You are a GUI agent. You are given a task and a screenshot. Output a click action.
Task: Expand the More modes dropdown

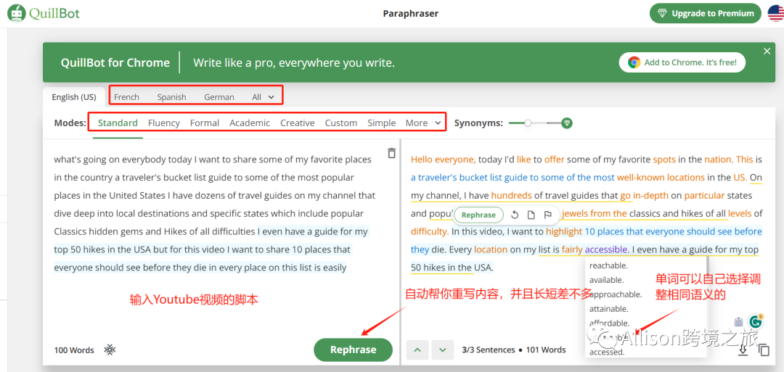coord(423,123)
